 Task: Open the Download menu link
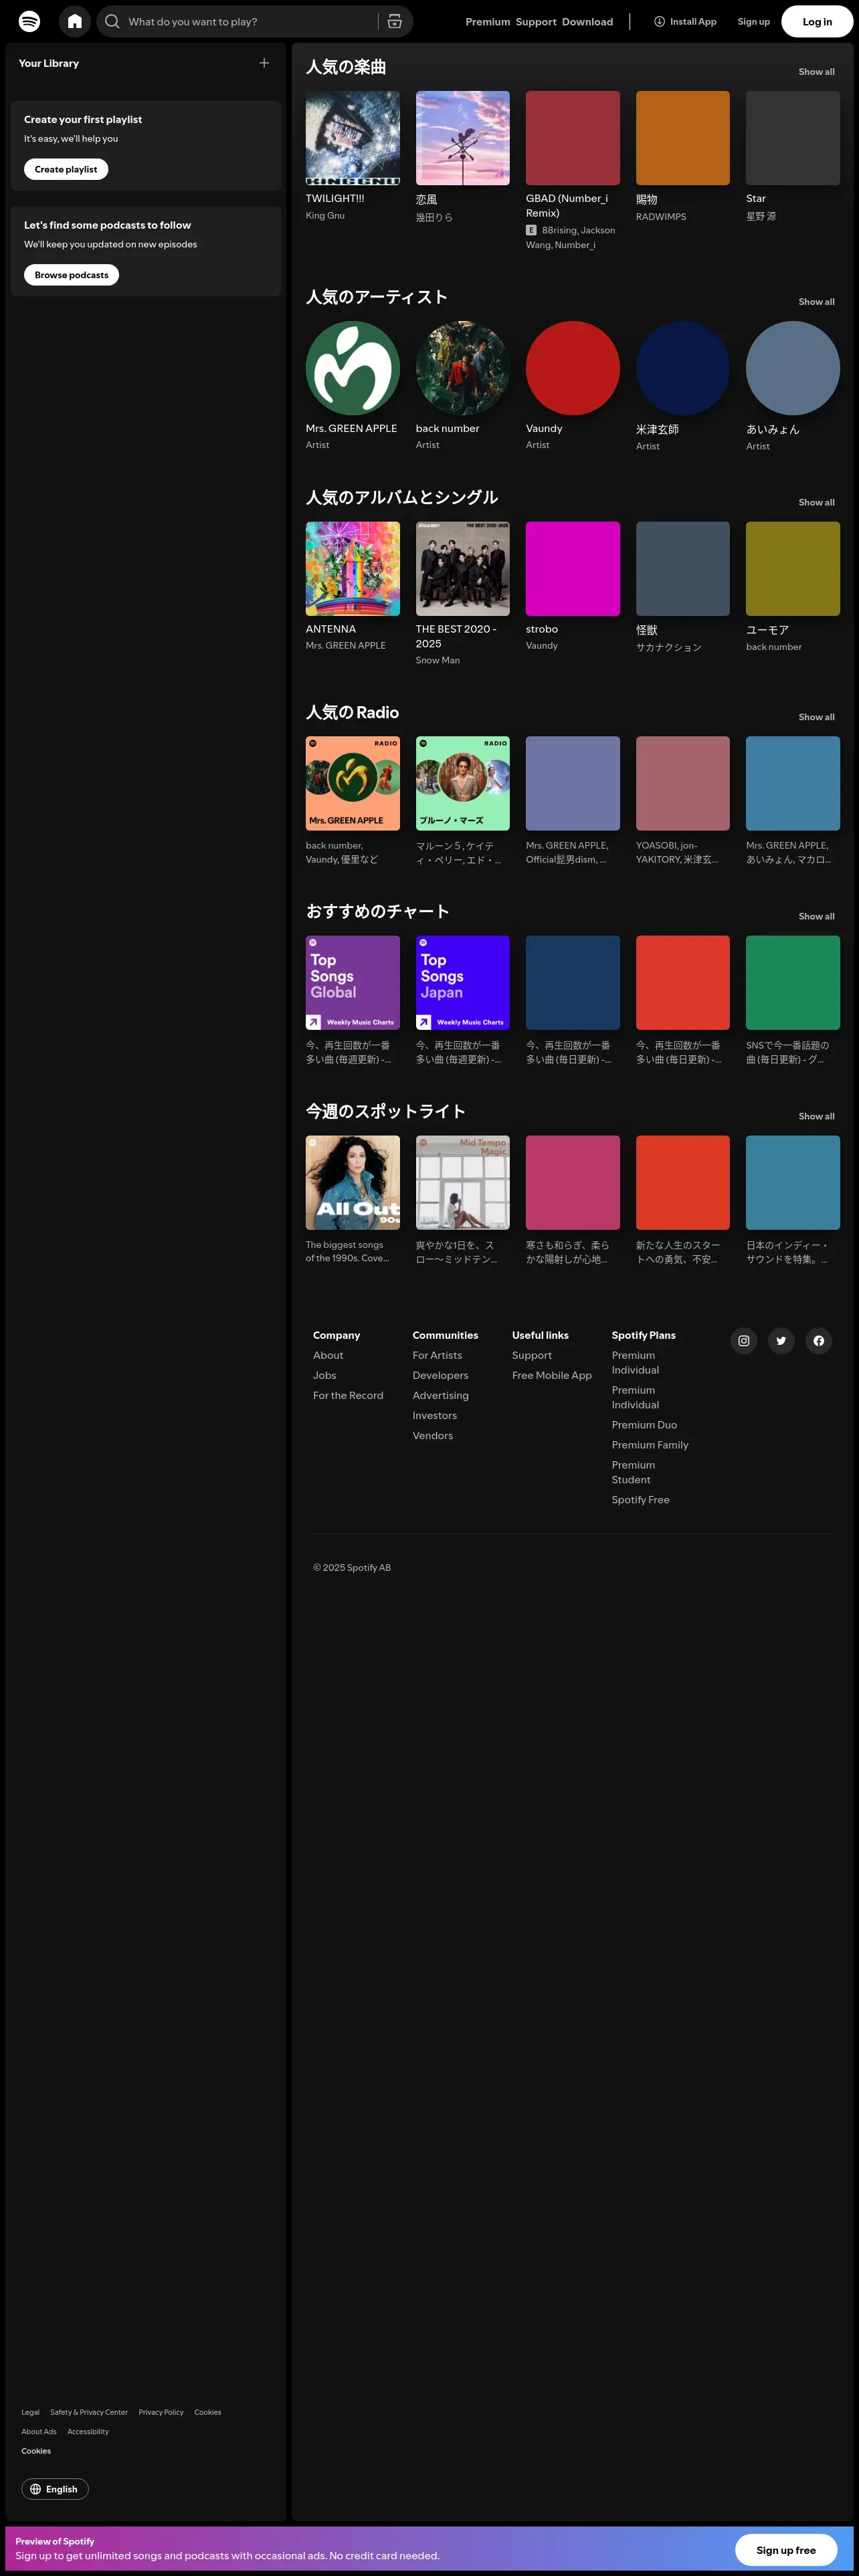[x=587, y=21]
